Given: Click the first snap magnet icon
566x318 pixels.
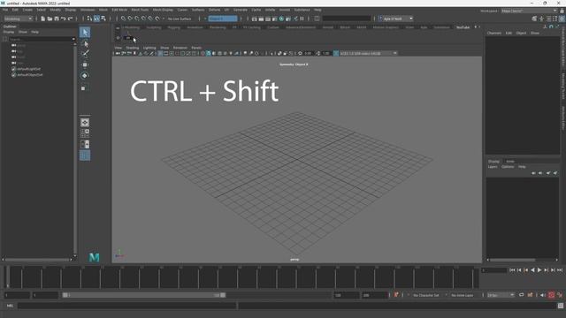Looking at the screenshot, I should 124,19.
